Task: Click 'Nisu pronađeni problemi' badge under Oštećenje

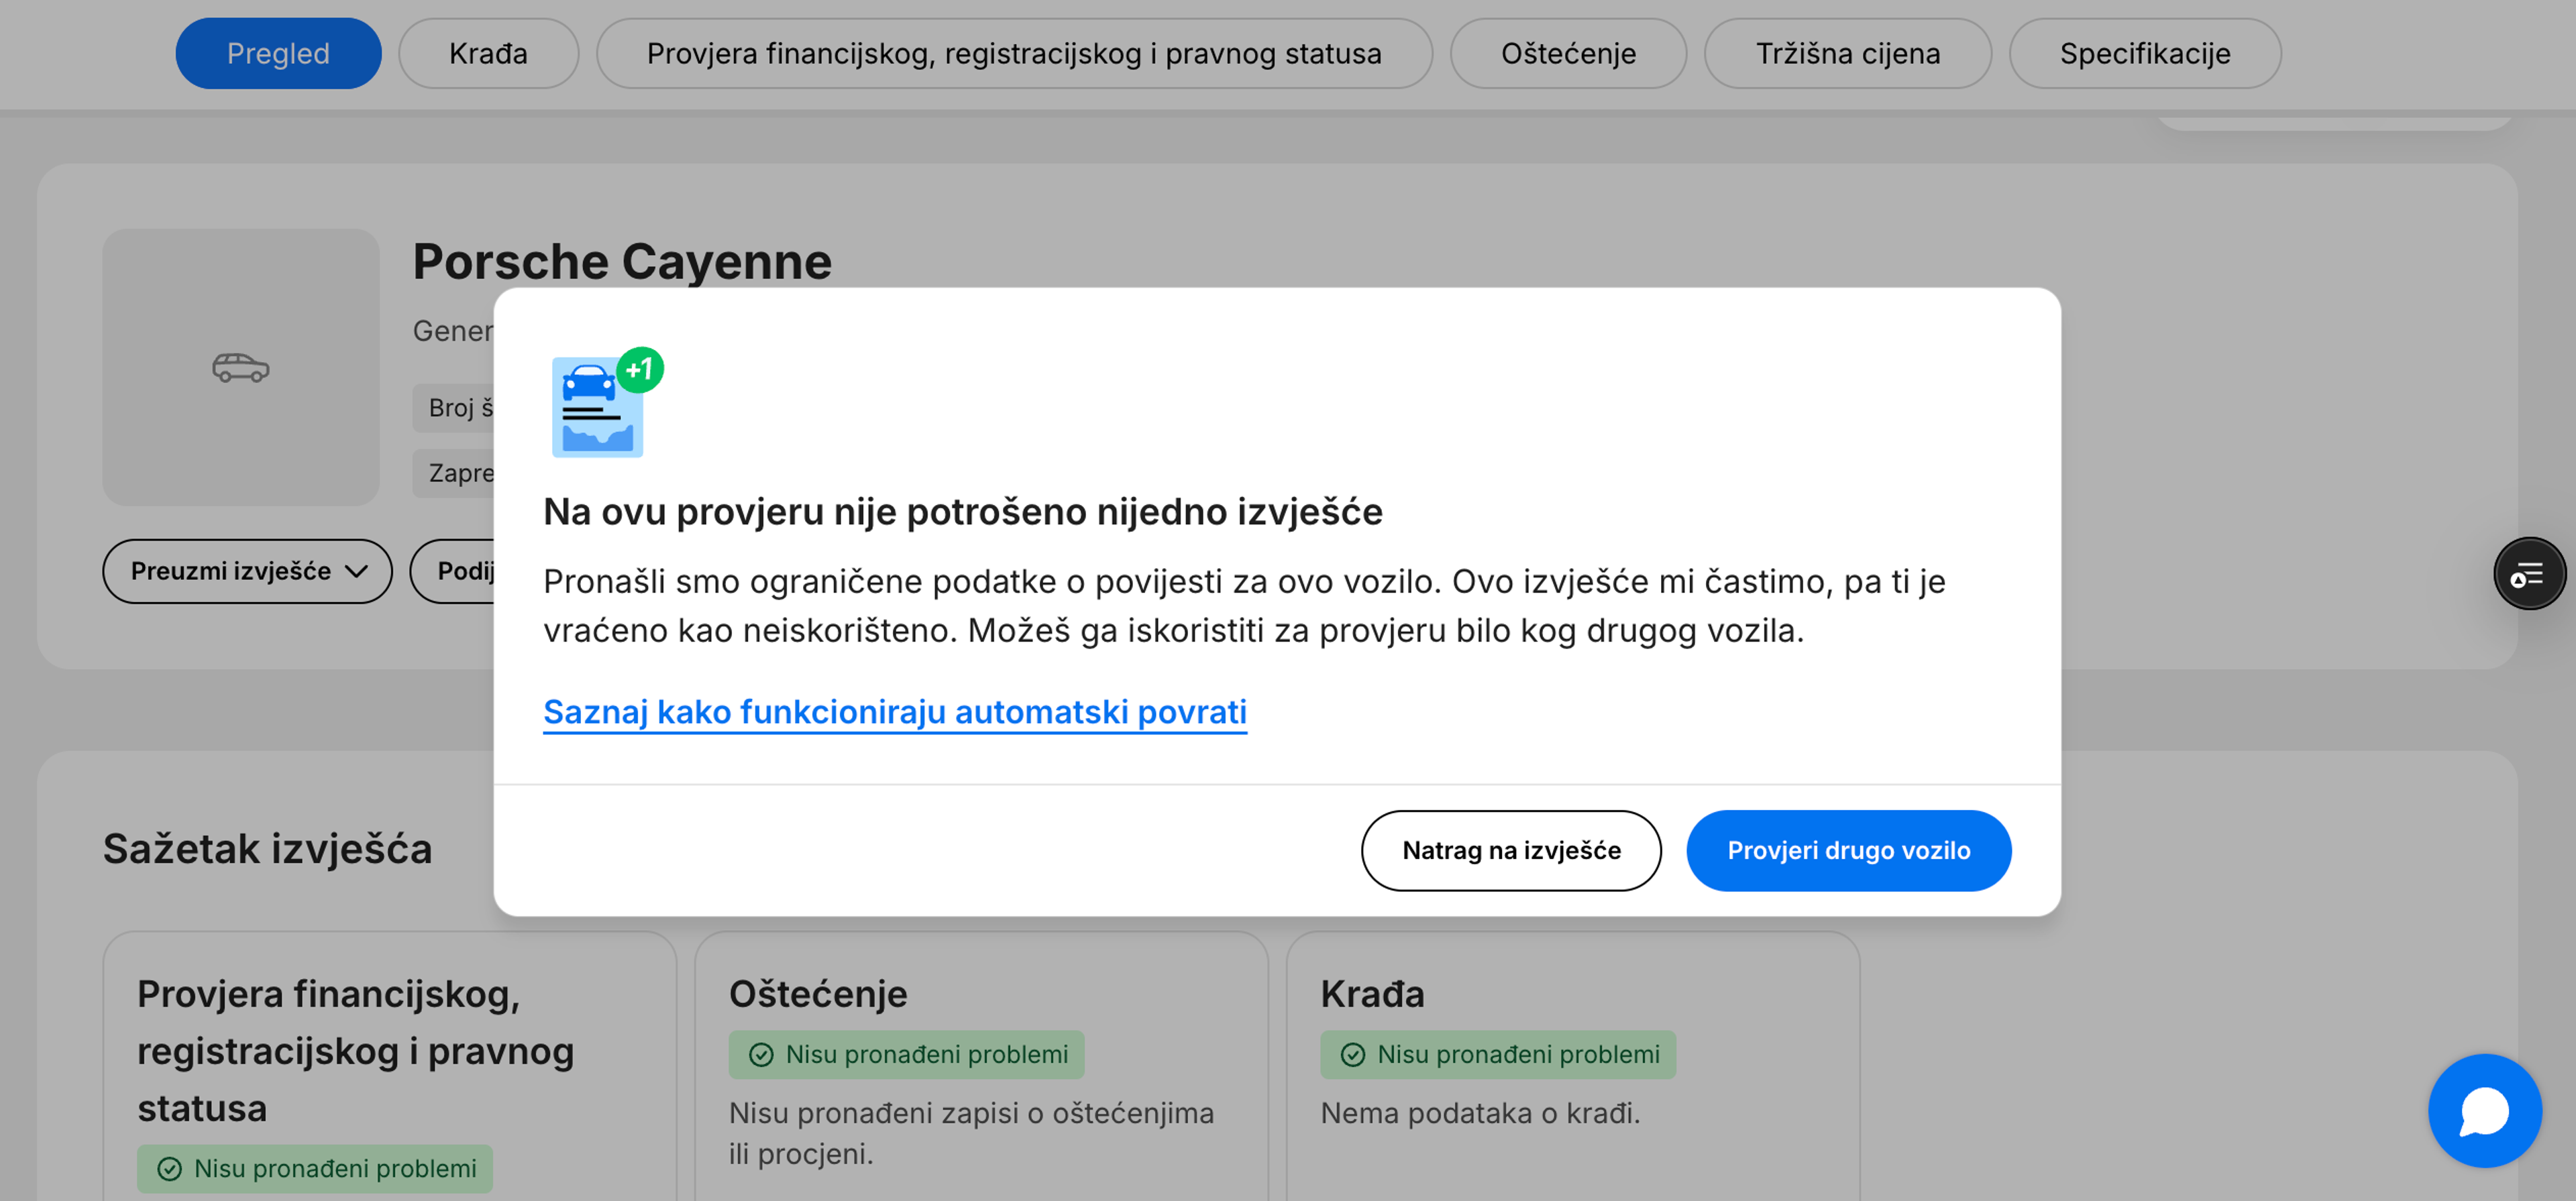Action: [906, 1054]
